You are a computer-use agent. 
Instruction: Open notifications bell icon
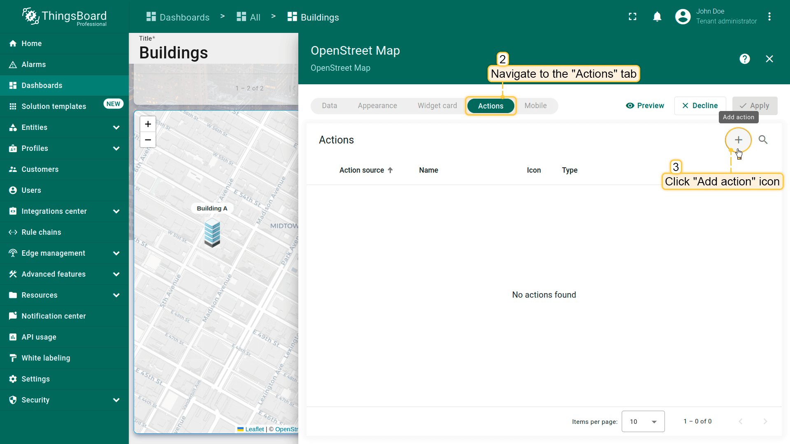coord(657,16)
